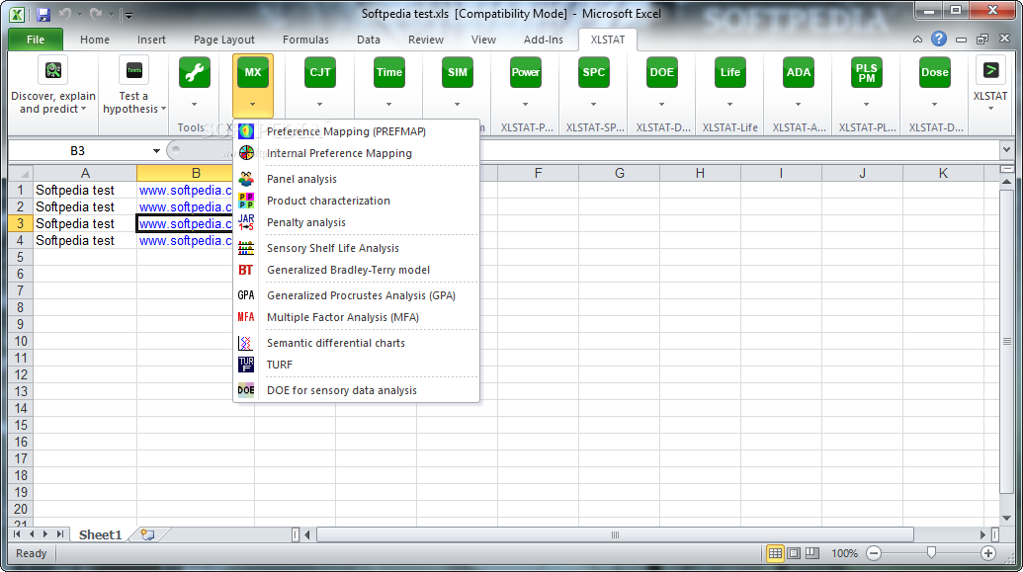This screenshot has height=572, width=1023.
Task: Open the Time series icon
Action: pyautogui.click(x=388, y=72)
